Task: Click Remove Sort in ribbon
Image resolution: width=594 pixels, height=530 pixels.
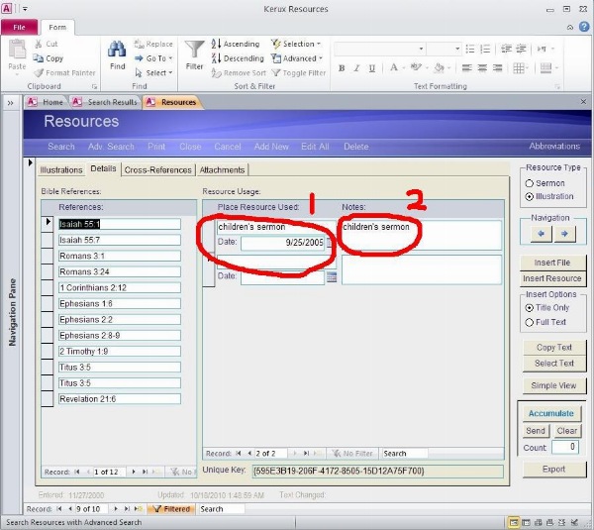Action: pos(239,72)
